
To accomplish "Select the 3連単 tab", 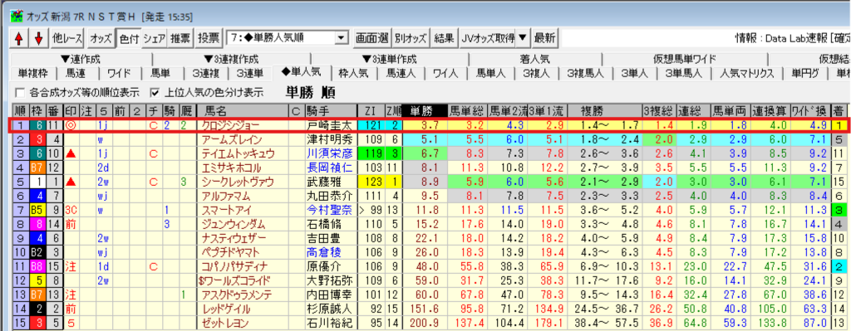I will [249, 73].
